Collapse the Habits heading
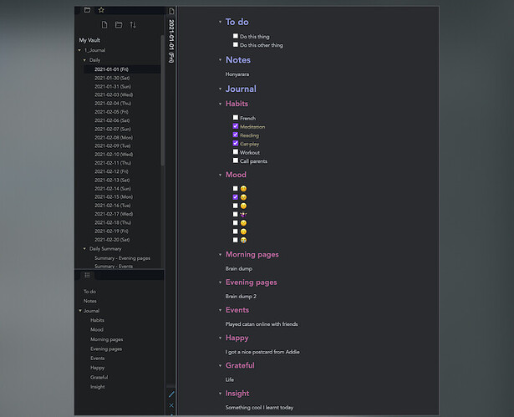 220,104
